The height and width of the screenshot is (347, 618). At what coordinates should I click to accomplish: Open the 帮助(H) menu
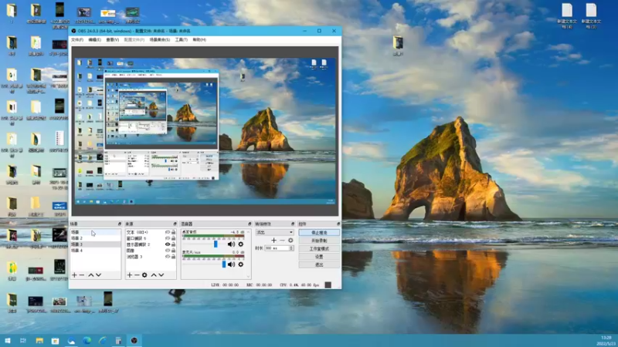(199, 40)
